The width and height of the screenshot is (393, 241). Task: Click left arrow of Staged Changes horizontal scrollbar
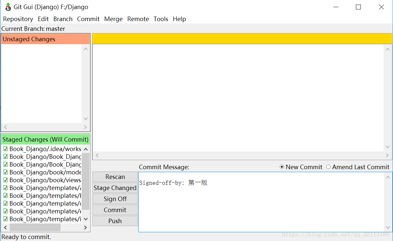pyautogui.click(x=6, y=227)
